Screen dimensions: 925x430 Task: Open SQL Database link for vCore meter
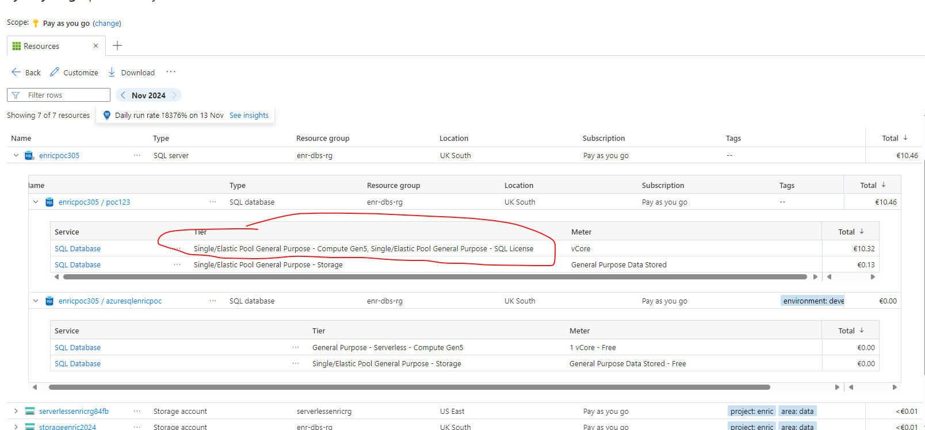(78, 248)
